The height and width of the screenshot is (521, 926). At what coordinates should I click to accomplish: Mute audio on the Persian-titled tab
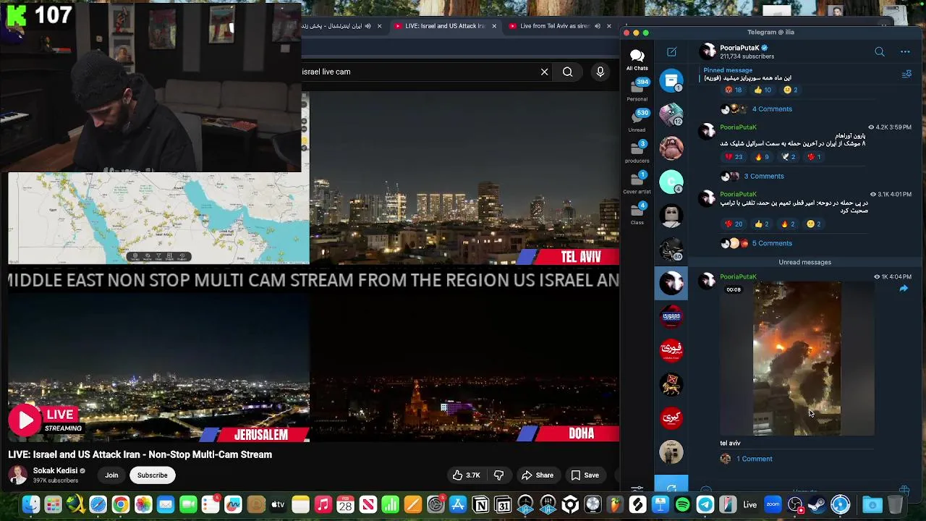[x=368, y=26]
